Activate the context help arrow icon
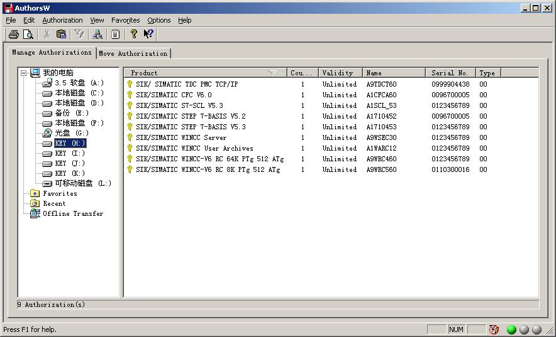Viewport: 556px width, 337px height. point(148,34)
